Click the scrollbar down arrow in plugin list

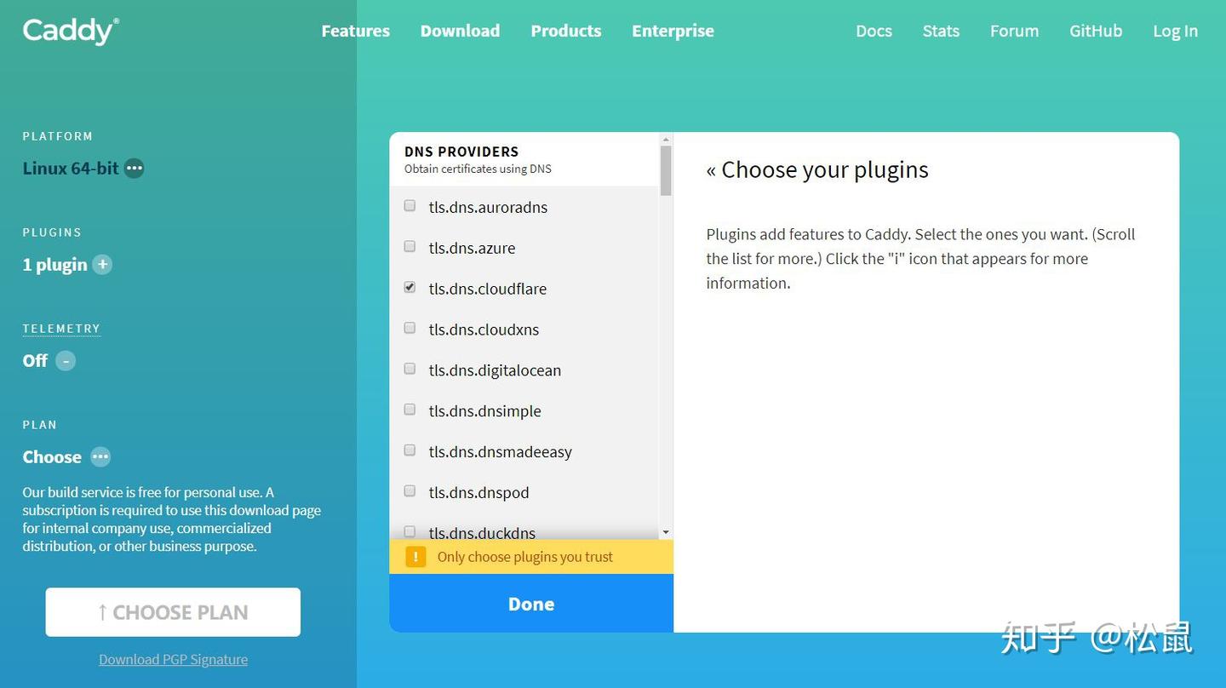pos(666,533)
